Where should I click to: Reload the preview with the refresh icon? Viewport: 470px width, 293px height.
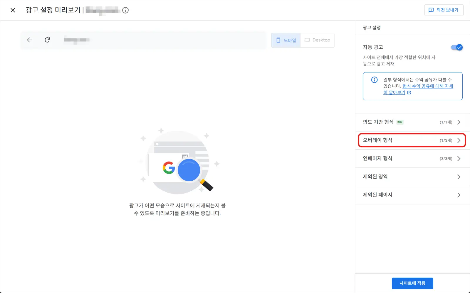[x=47, y=40]
